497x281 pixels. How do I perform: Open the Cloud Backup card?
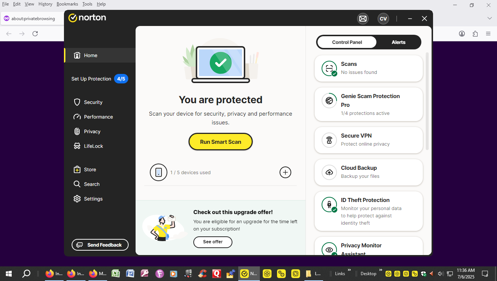pos(369,172)
